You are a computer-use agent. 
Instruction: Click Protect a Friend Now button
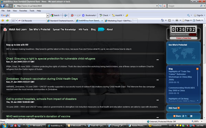pyautogui.click(x=184, y=38)
